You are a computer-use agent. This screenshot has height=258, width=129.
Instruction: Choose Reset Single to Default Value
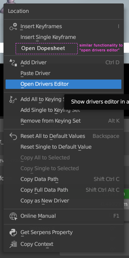[63, 147]
